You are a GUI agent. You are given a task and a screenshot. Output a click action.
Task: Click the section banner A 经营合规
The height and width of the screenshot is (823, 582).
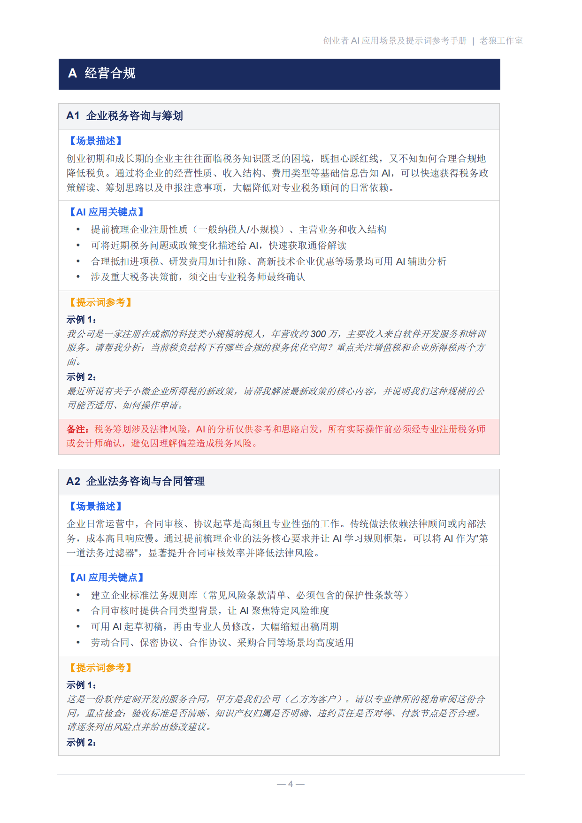(x=279, y=74)
